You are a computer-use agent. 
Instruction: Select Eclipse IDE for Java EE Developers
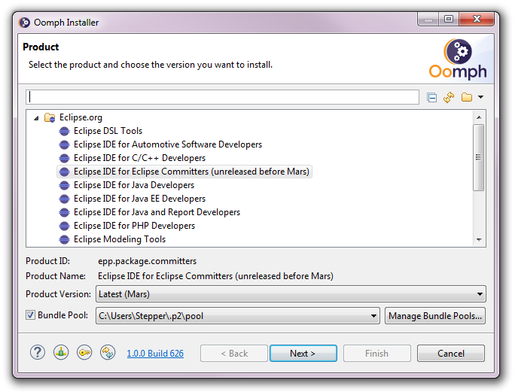139,199
